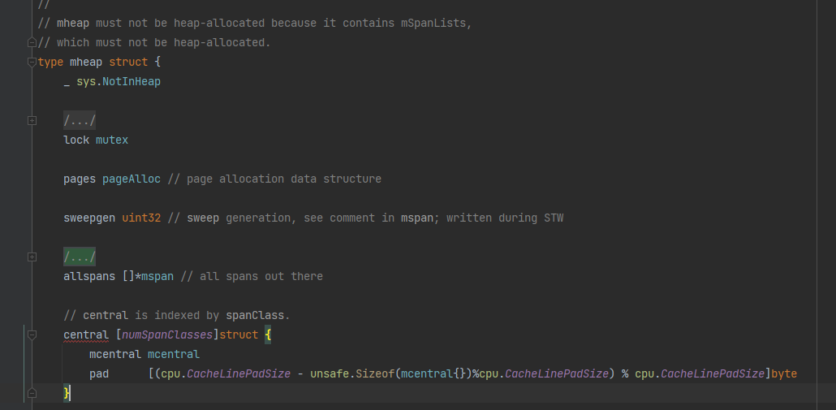The height and width of the screenshot is (410, 836).
Task: Click the central field with red squiggle underline
Action: point(86,334)
